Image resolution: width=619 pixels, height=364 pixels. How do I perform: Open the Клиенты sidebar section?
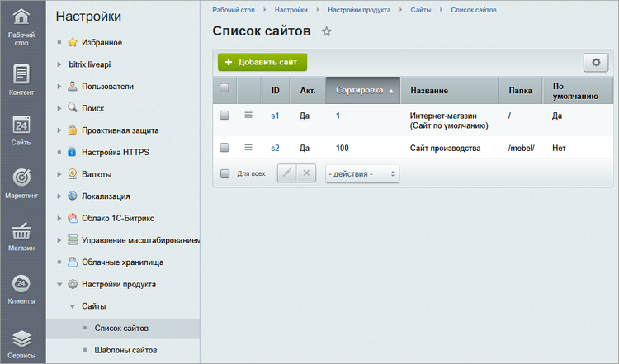coord(21,291)
